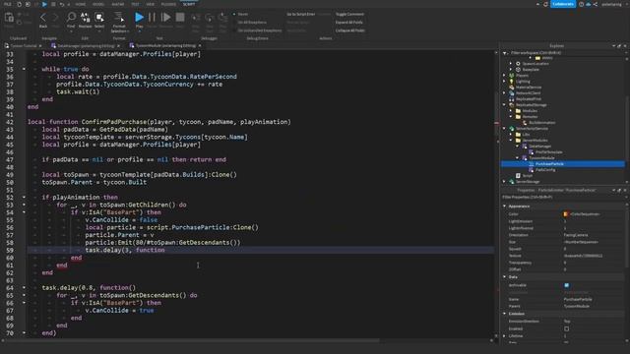This screenshot has width=630, height=354.
Task: Click the Resume playback icon
Action: click(165, 18)
